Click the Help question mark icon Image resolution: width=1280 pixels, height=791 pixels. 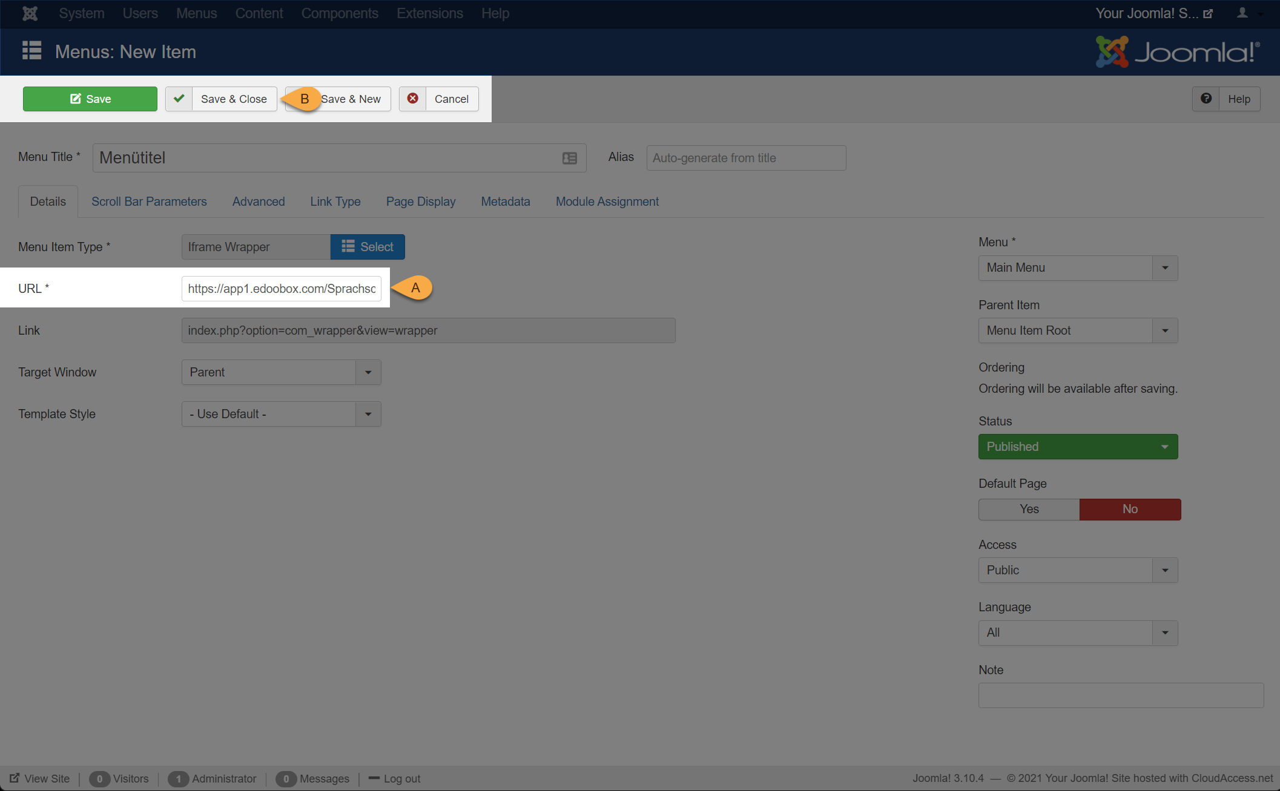pos(1206,99)
